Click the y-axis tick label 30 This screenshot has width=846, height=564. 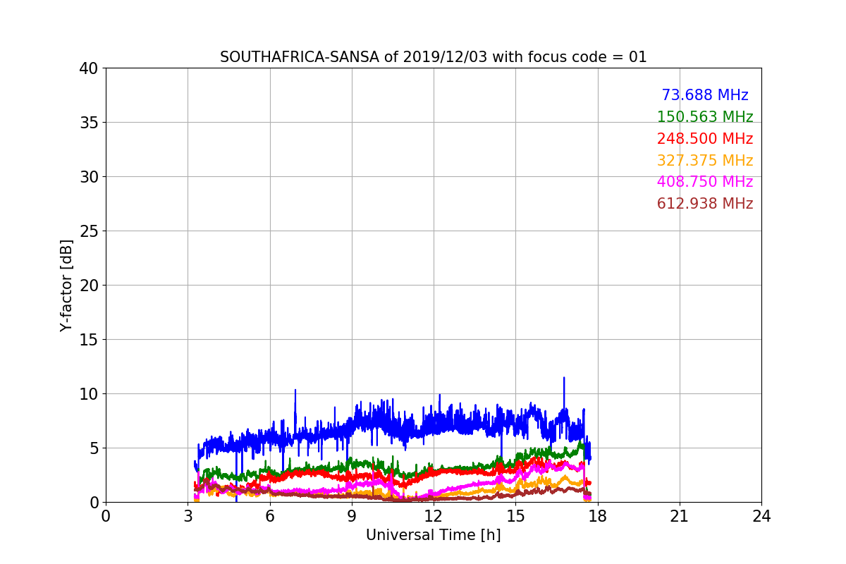[x=89, y=177]
